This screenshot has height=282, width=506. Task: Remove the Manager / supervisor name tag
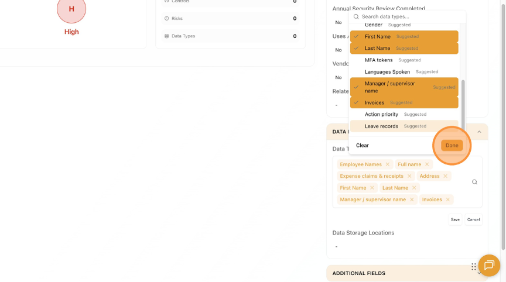click(412, 200)
